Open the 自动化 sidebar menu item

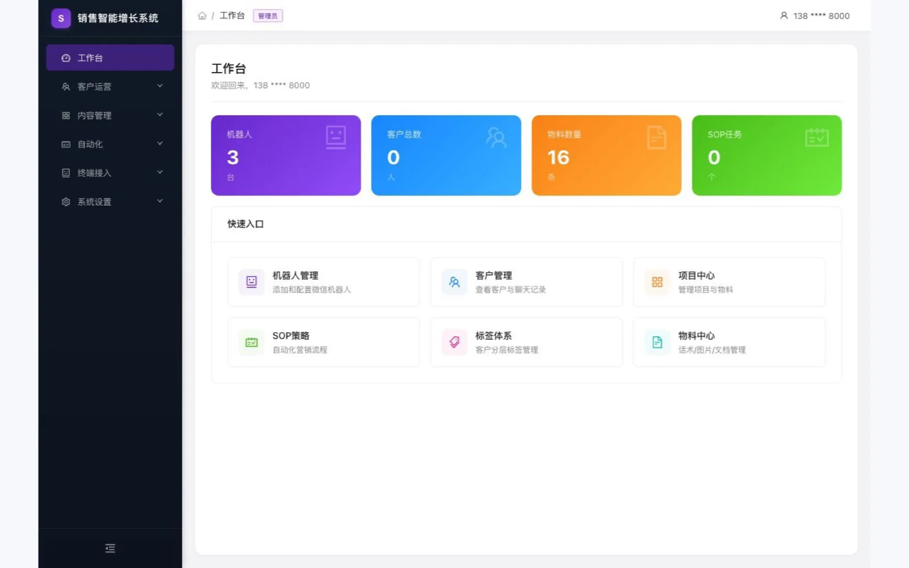coord(110,144)
